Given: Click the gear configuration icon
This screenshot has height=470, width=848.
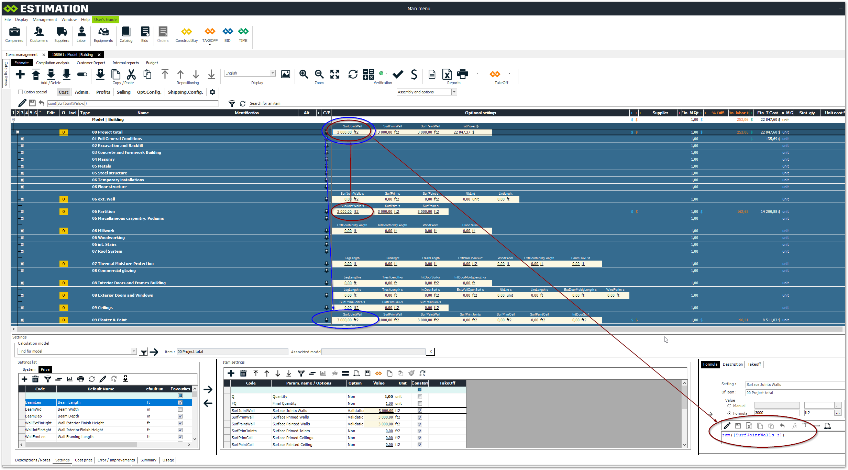Looking at the screenshot, I should point(212,92).
